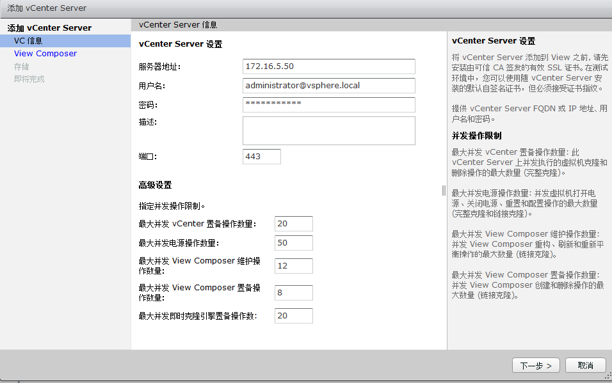Click the 端口 label
This screenshot has height=383, width=612.
point(148,157)
